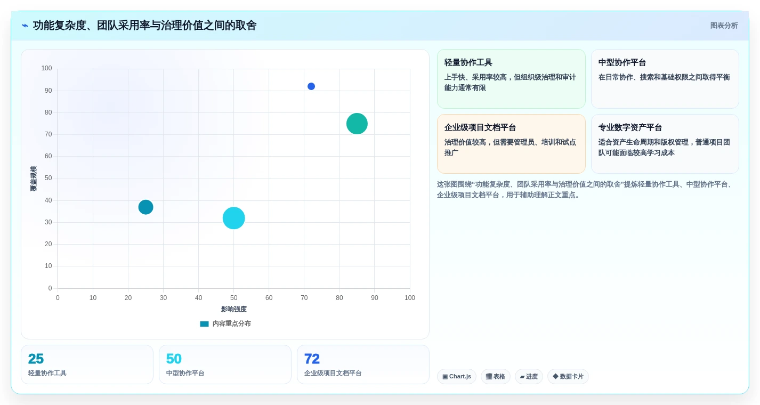Click the lightning icon beside the title
This screenshot has height=405, width=760.
click(x=25, y=26)
